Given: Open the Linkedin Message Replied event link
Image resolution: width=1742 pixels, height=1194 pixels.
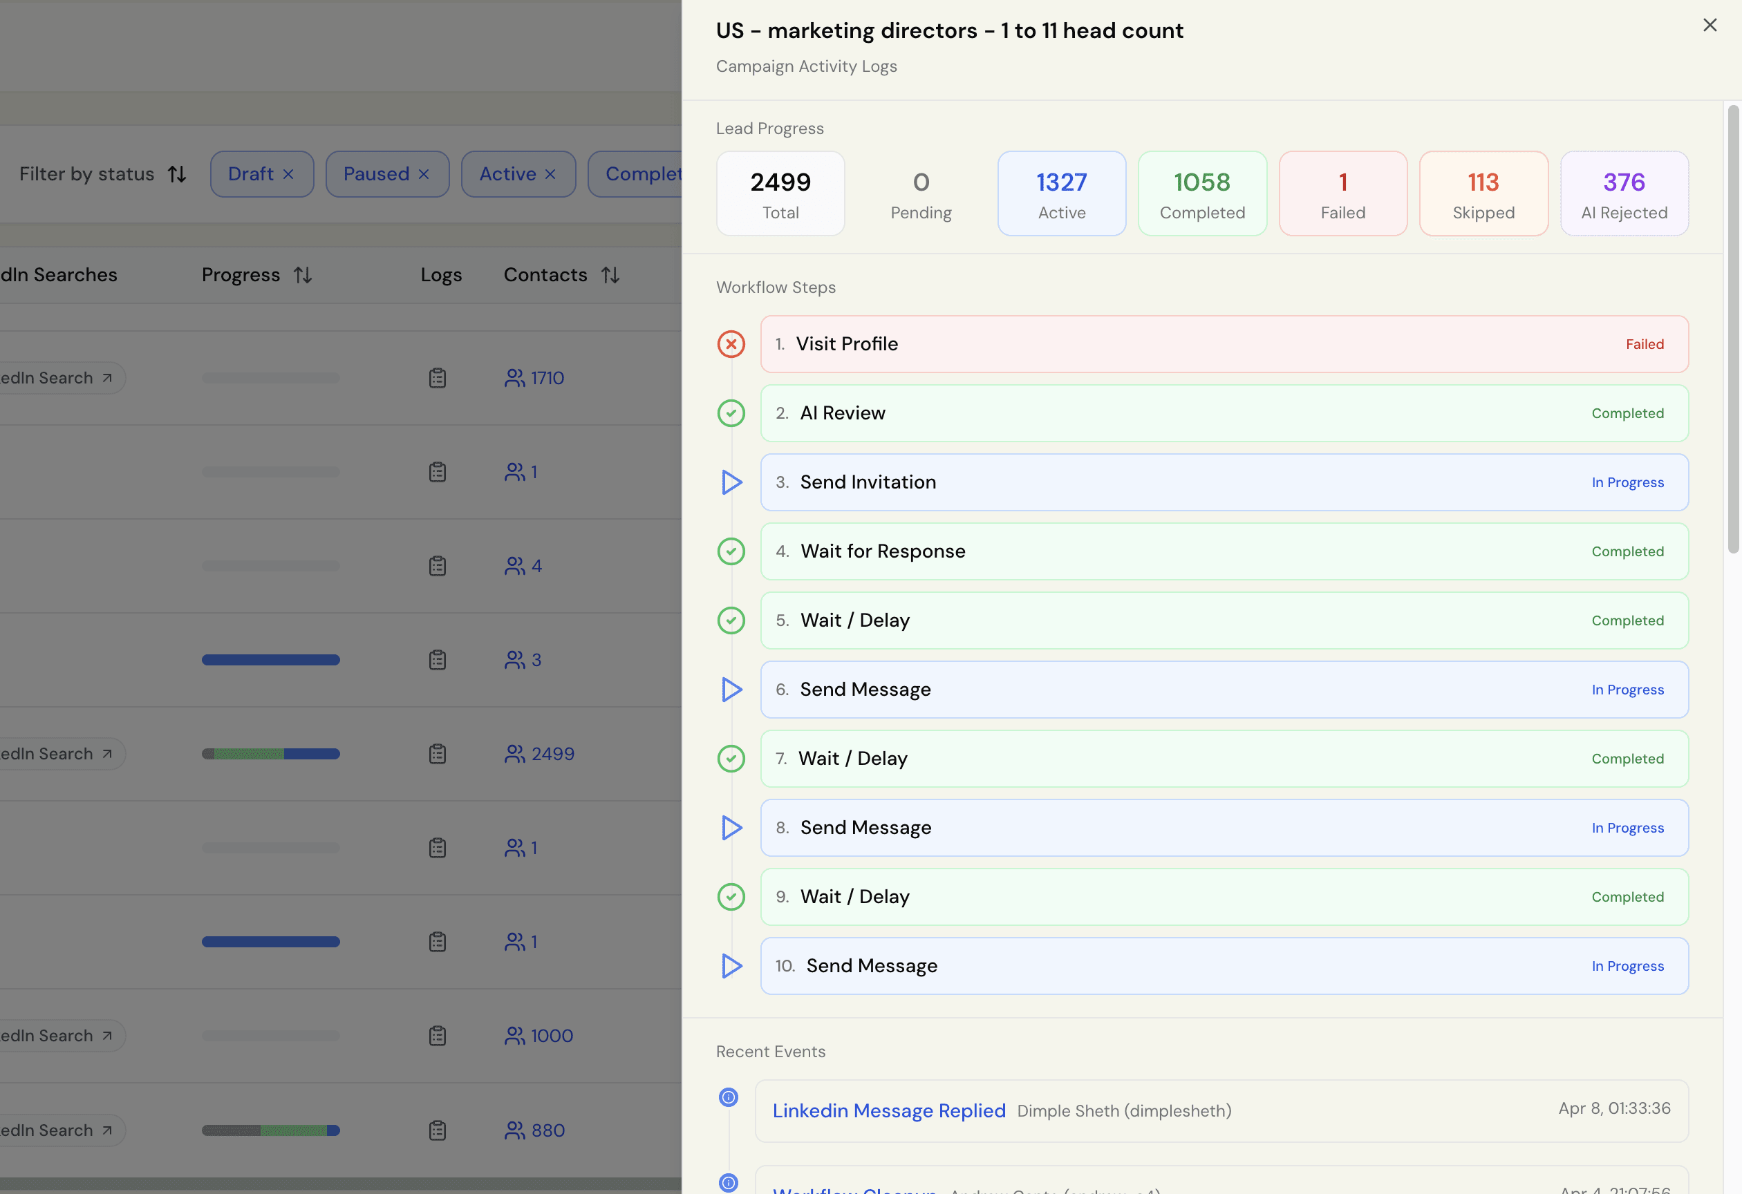Looking at the screenshot, I should tap(888, 1111).
